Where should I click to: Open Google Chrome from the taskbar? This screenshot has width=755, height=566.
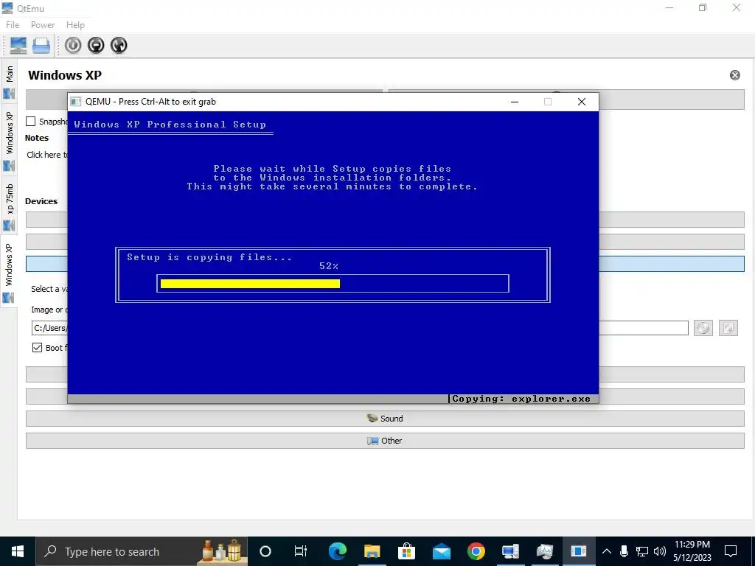click(476, 551)
